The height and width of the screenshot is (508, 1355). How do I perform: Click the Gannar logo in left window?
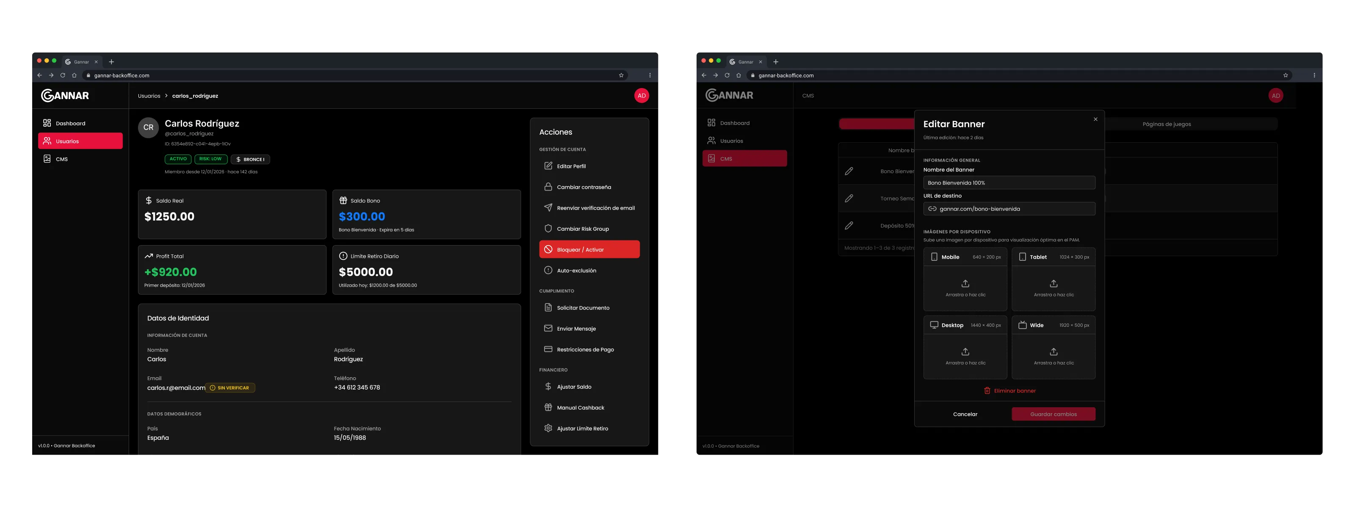(x=65, y=95)
